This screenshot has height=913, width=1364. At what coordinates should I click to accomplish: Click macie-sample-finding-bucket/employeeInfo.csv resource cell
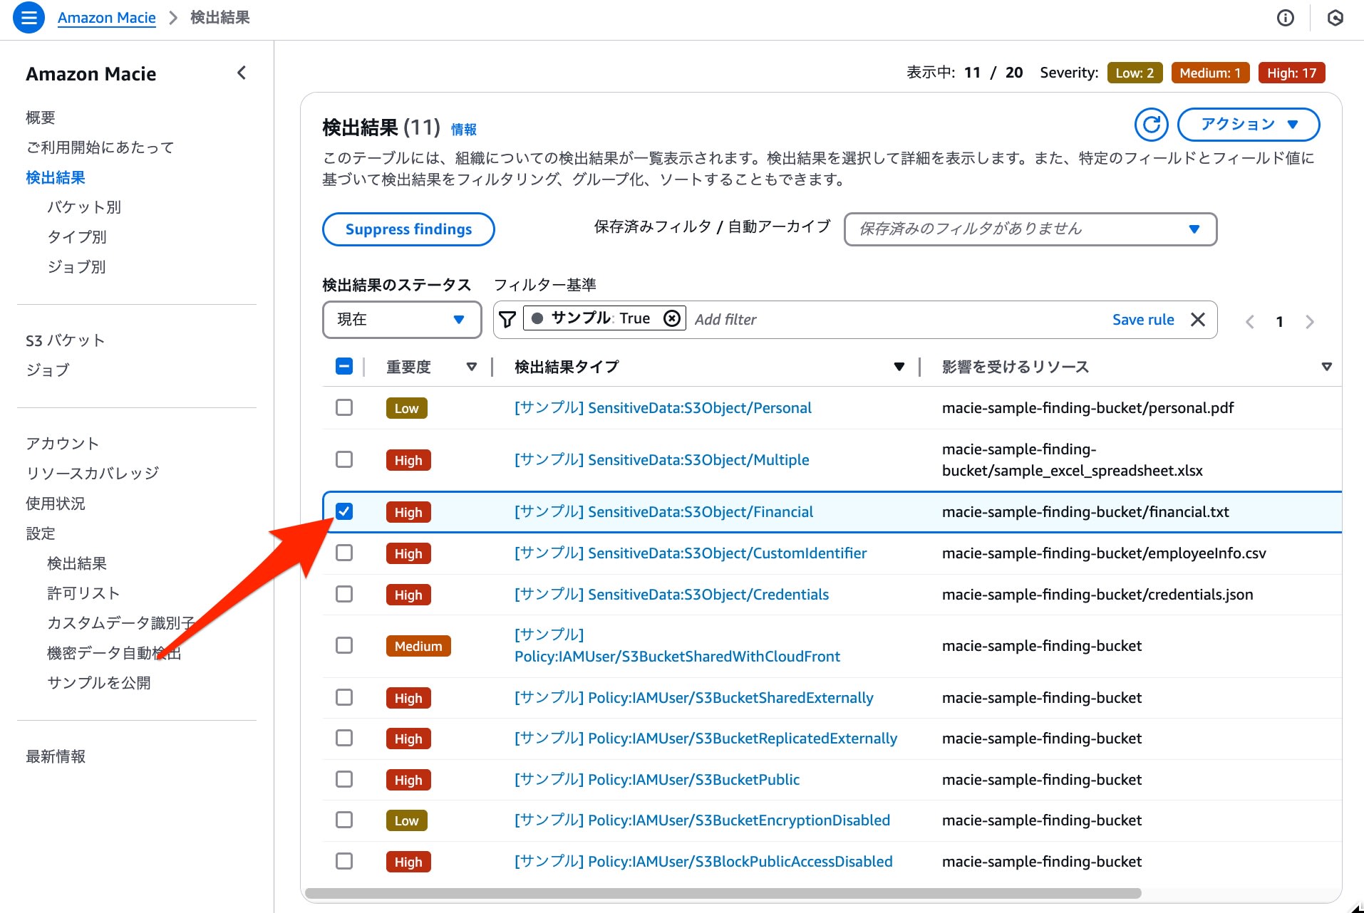click(x=1104, y=553)
